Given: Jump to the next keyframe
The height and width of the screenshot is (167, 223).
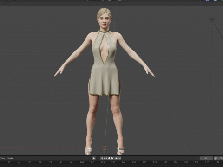Looking at the screenshot, I should point(116,158).
